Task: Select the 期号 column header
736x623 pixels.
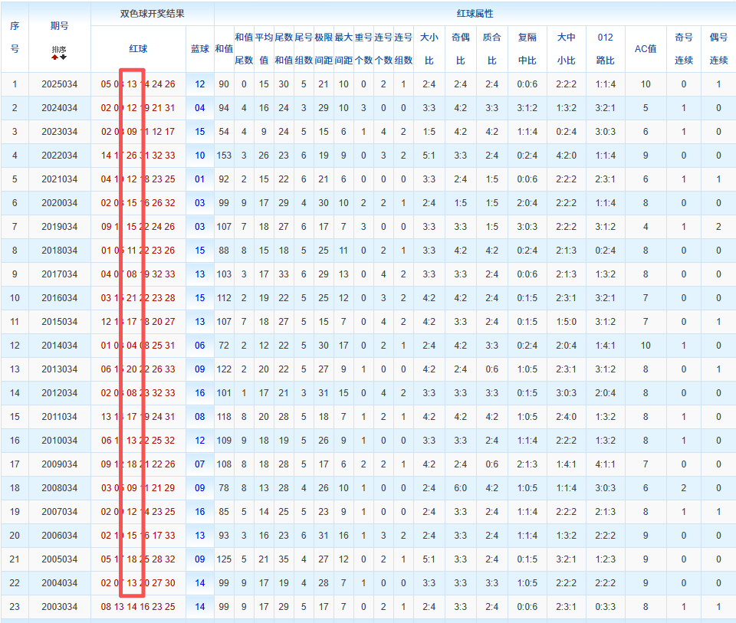Action: point(59,26)
